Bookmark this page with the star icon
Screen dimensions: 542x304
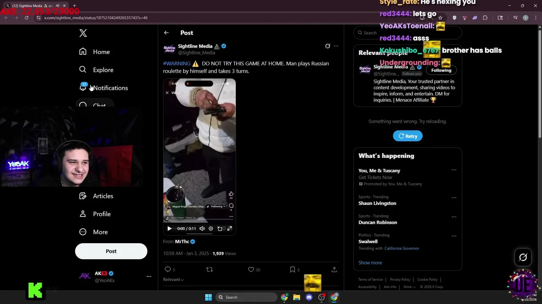tap(440, 18)
